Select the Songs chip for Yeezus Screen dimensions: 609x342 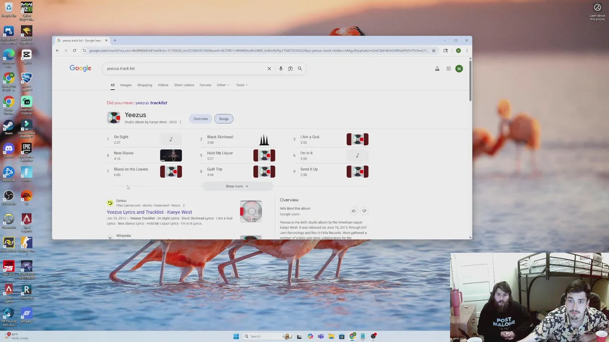tap(224, 119)
